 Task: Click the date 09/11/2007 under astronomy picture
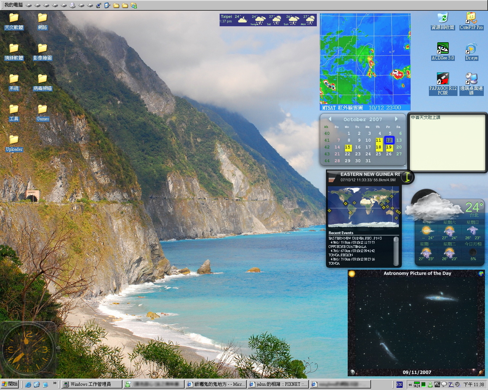pyautogui.click(x=417, y=372)
